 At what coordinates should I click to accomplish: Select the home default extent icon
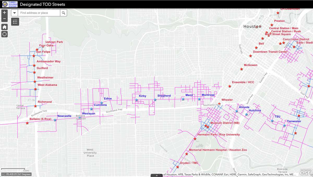pos(4,27)
